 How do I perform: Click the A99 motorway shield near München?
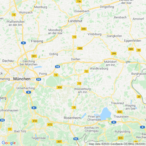pos(39,79)
